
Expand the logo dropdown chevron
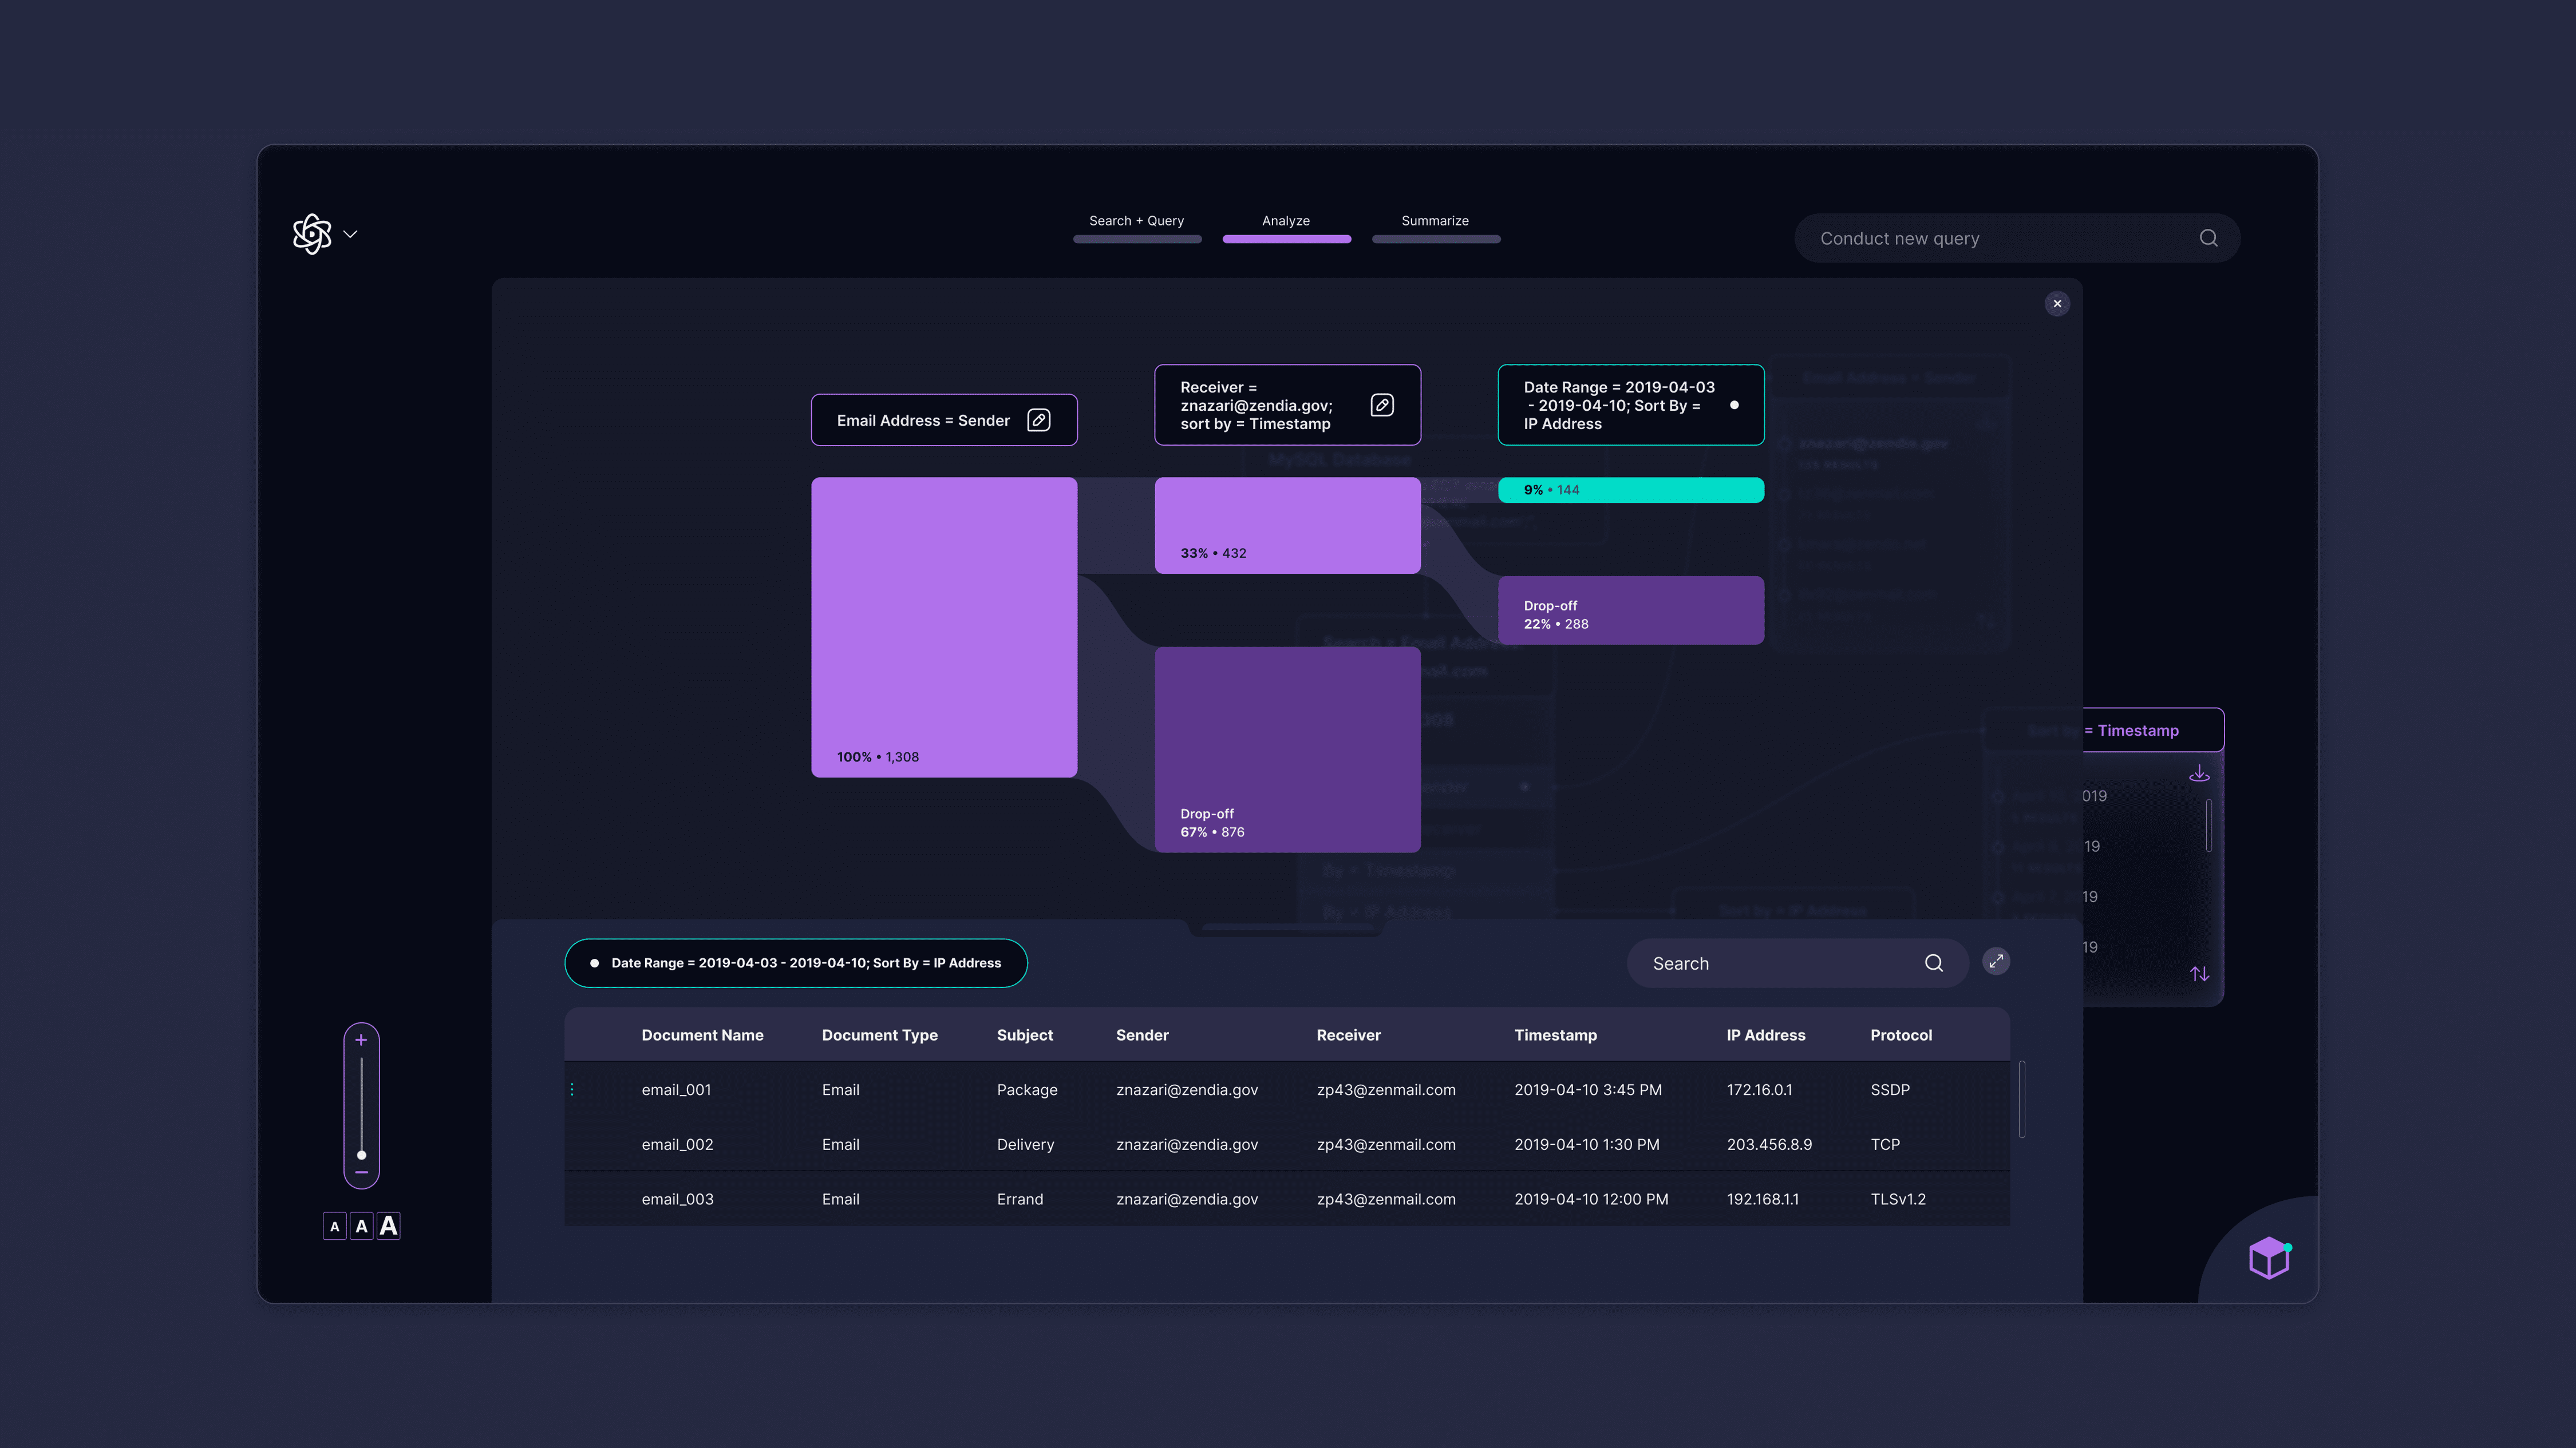pyautogui.click(x=350, y=234)
